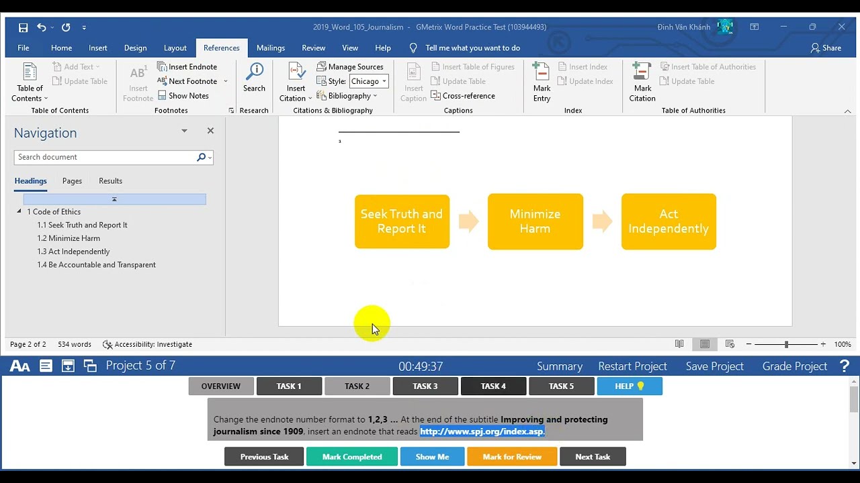Click the zoom in plus button
This screenshot has width=860, height=483.
[823, 344]
